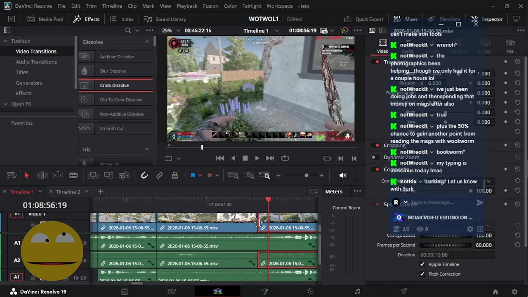
Task: Select Additive Dissolve transition
Action: click(115, 57)
